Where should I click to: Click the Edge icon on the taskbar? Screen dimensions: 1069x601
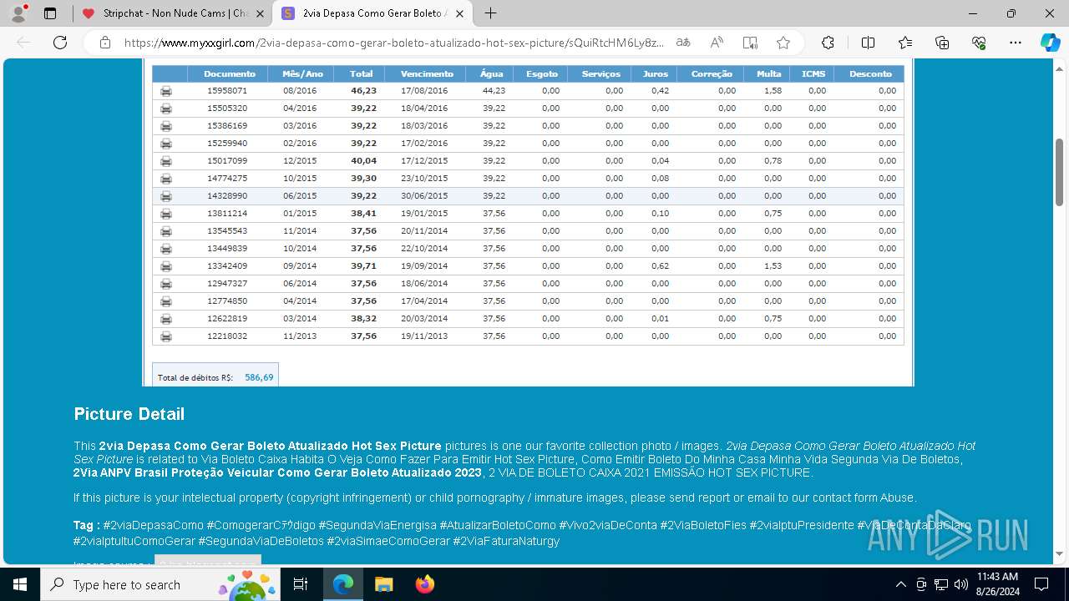(343, 584)
